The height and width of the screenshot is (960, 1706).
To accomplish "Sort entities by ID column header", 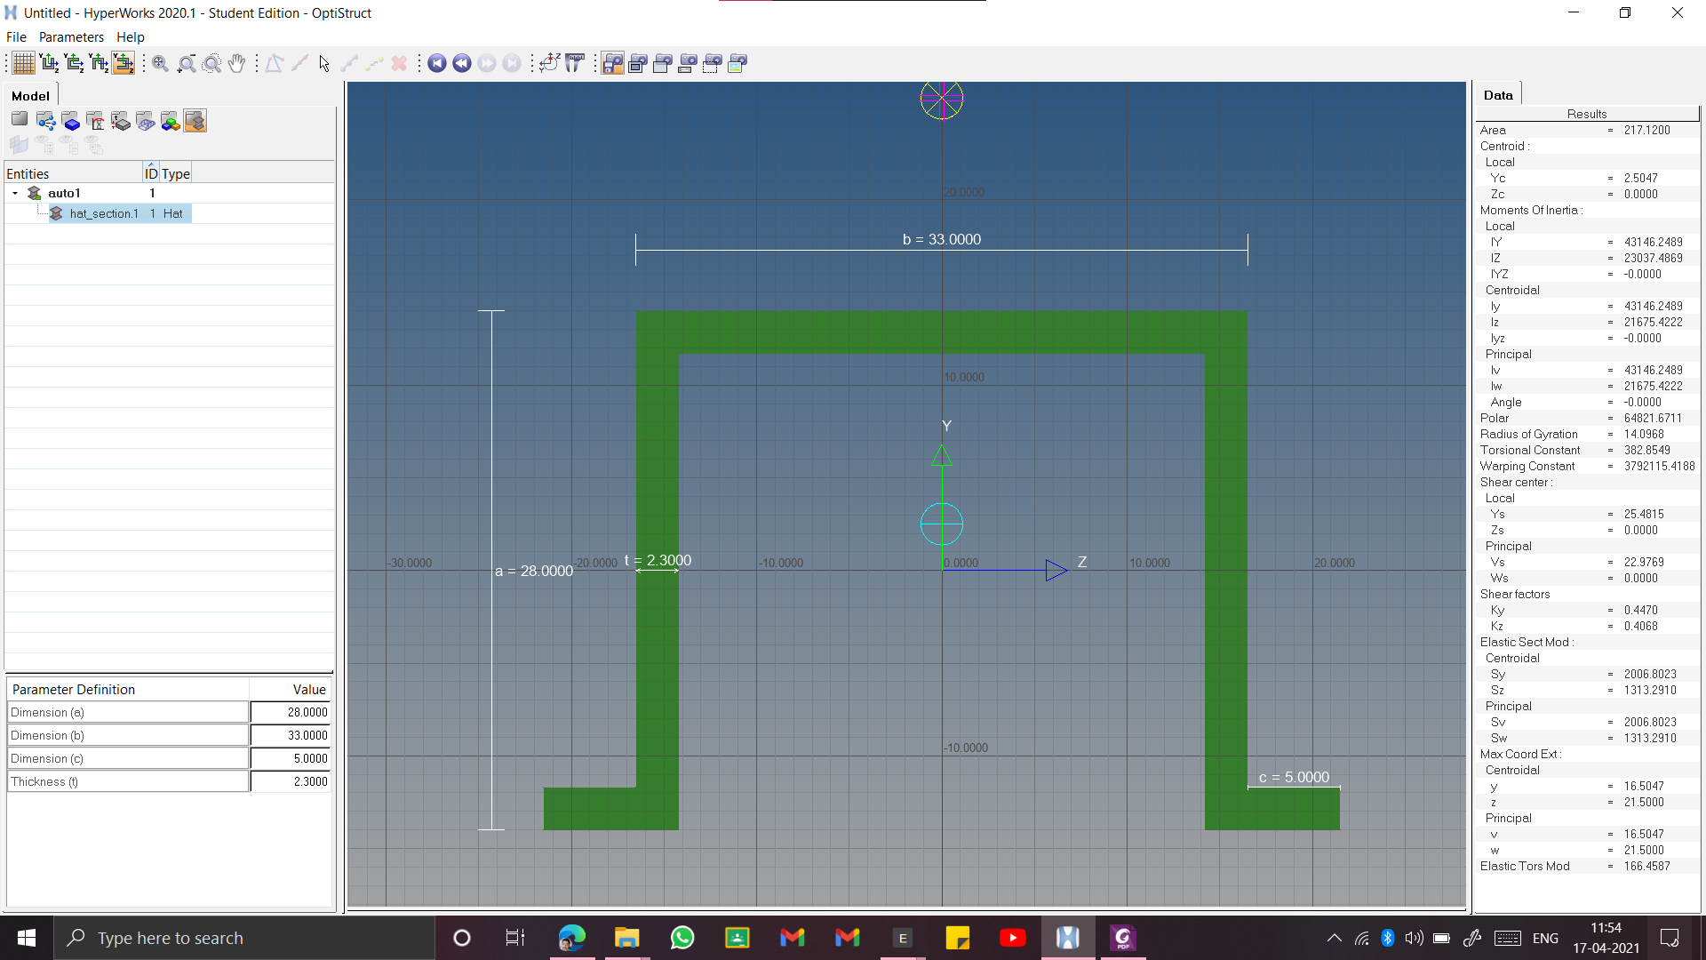I will [x=151, y=173].
